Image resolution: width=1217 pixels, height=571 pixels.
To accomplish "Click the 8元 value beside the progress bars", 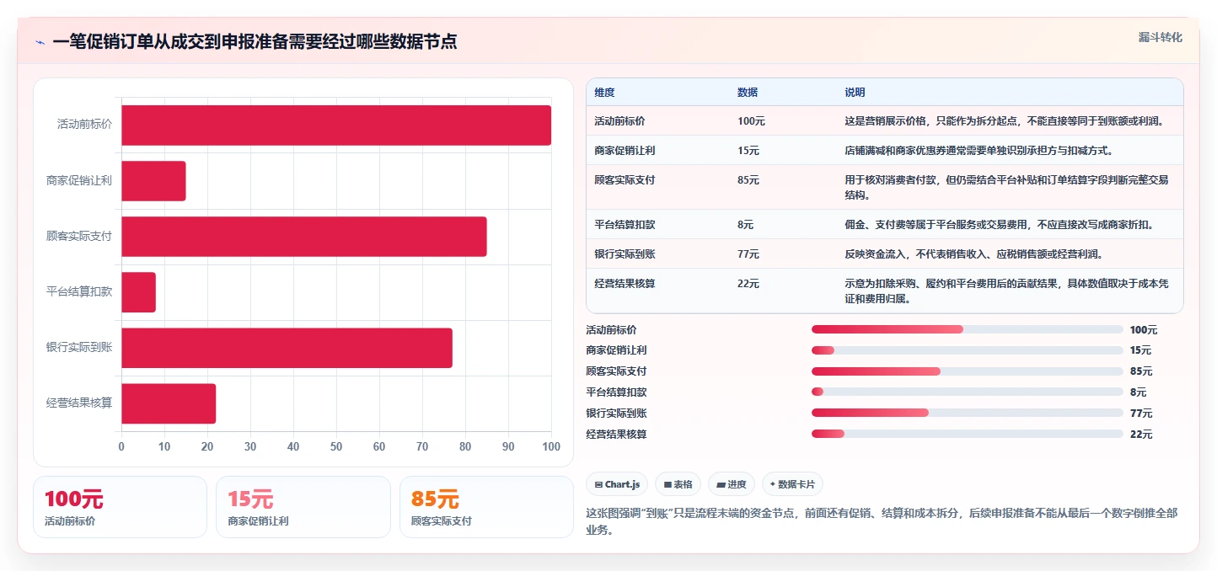I will tap(1139, 392).
